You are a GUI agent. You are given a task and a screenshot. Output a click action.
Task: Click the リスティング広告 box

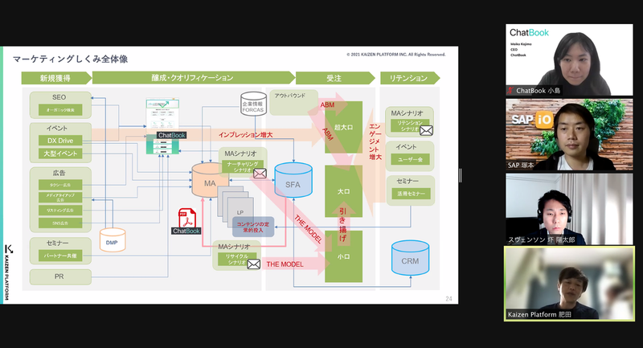coord(60,211)
